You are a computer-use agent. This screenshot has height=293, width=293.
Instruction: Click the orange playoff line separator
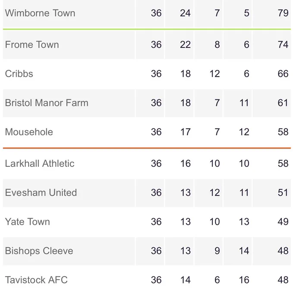pos(147,148)
